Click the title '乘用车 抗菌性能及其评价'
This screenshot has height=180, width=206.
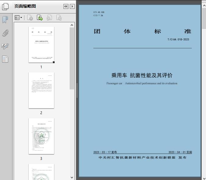point(142,75)
